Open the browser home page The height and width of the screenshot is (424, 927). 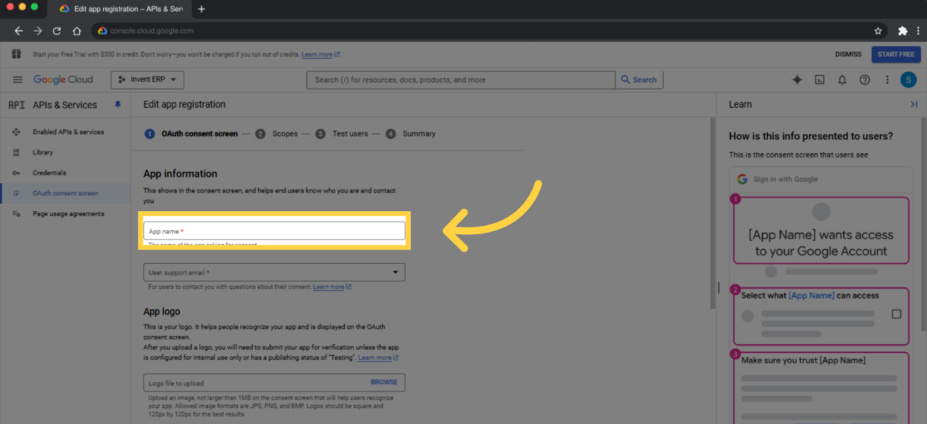[x=76, y=31]
